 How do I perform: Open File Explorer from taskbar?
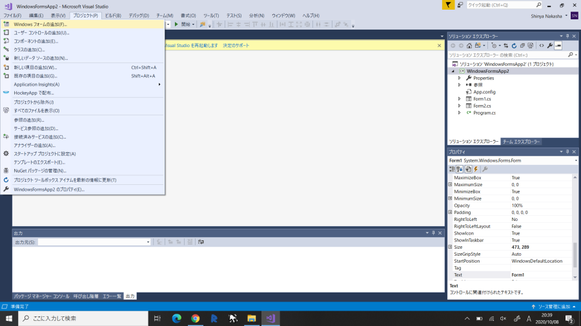[x=252, y=318]
